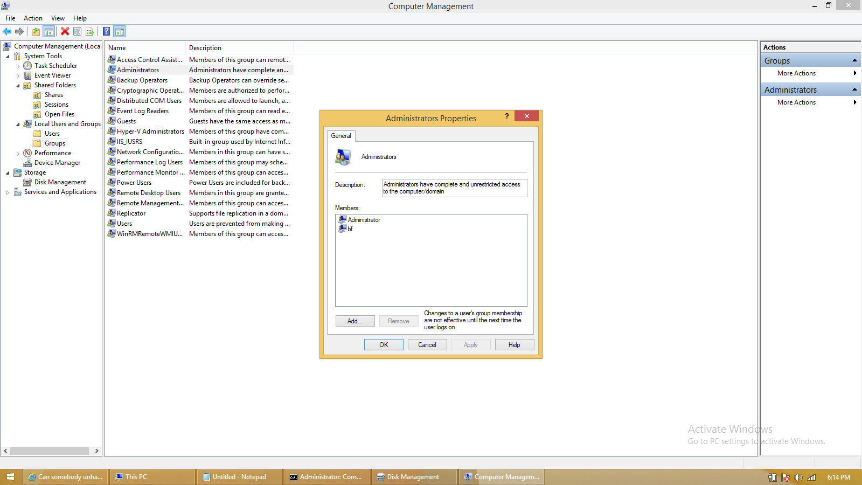Click the volume speaker tray icon
The width and height of the screenshot is (862, 485).
(798, 477)
